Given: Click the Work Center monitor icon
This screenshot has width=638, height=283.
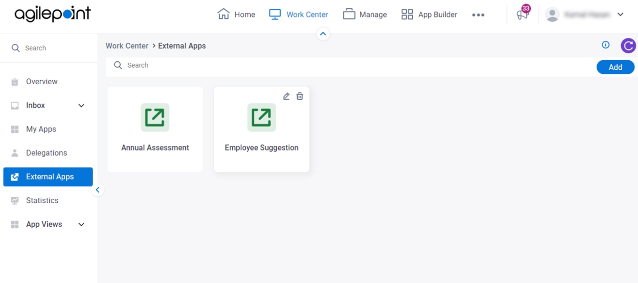Looking at the screenshot, I should [x=275, y=14].
